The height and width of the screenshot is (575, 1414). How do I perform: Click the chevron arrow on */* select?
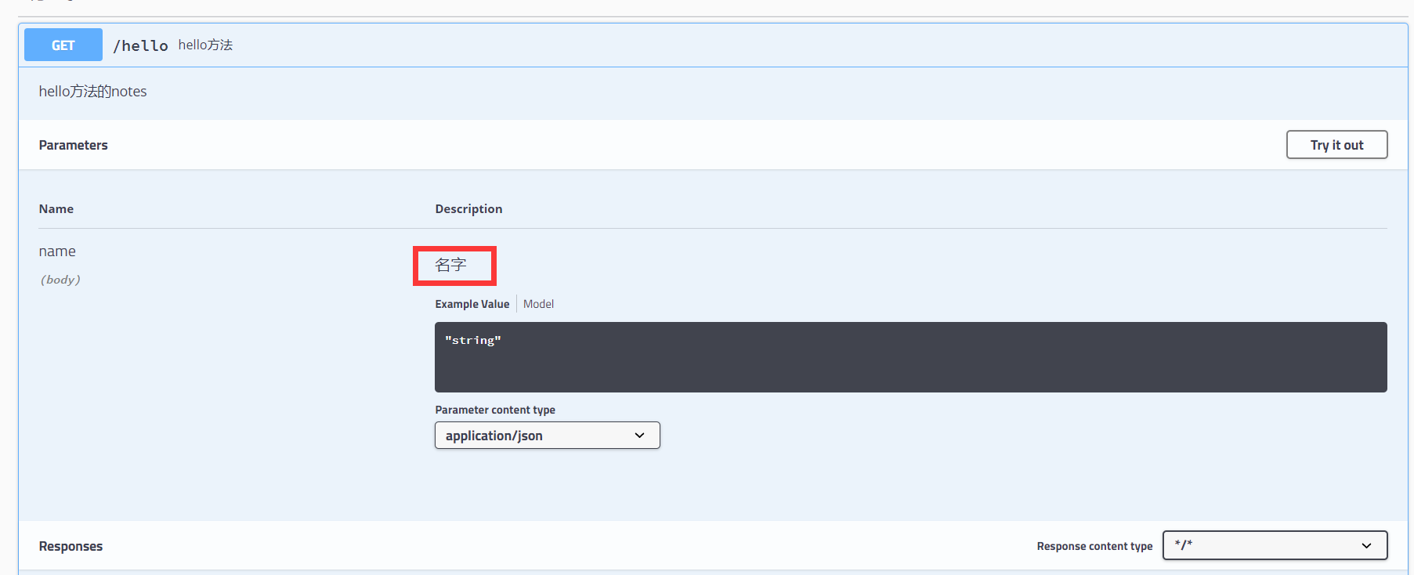(x=1367, y=546)
